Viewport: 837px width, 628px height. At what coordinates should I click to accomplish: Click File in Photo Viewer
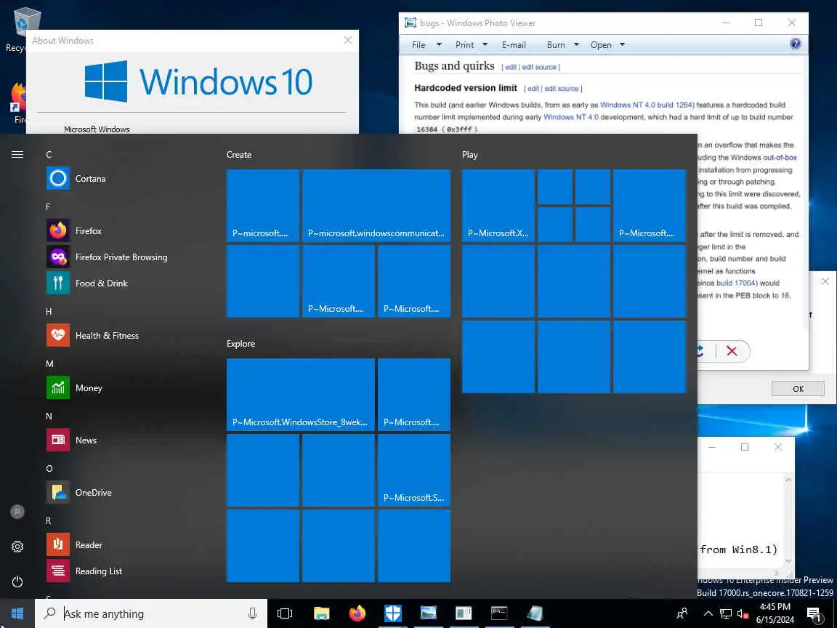(x=418, y=45)
